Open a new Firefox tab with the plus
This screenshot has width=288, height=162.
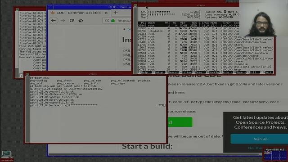(x=116, y=13)
